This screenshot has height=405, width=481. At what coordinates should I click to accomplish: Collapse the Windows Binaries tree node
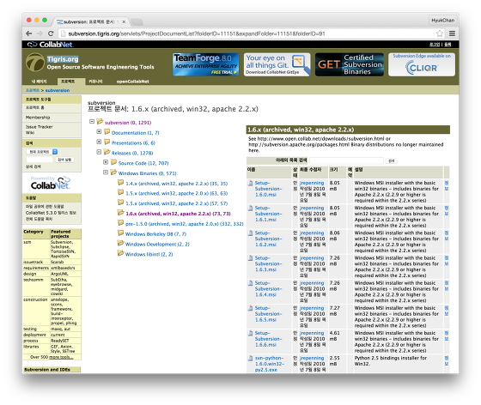point(106,172)
